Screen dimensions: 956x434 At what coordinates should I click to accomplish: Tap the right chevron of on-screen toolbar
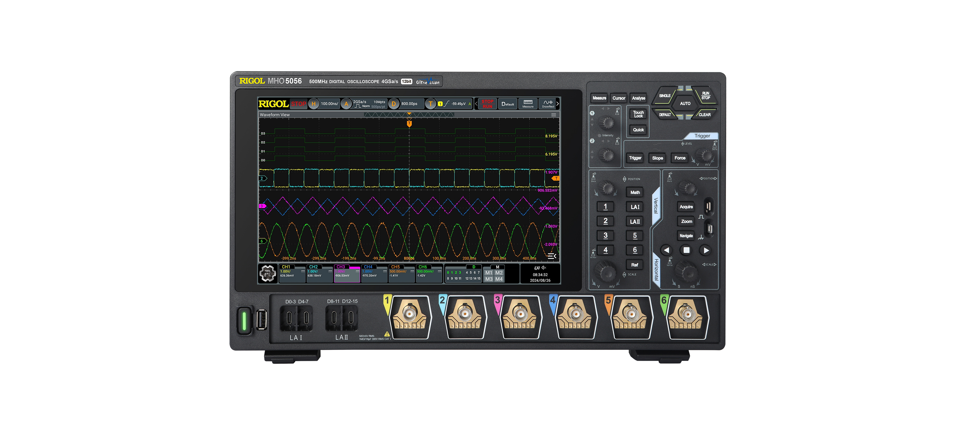[x=557, y=104]
